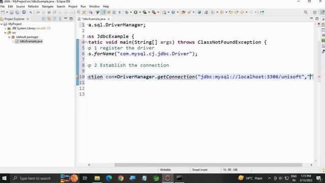The image size is (325, 183).
Task: Toggle Mark Occurrences highlighter icon
Action: coord(103,12)
